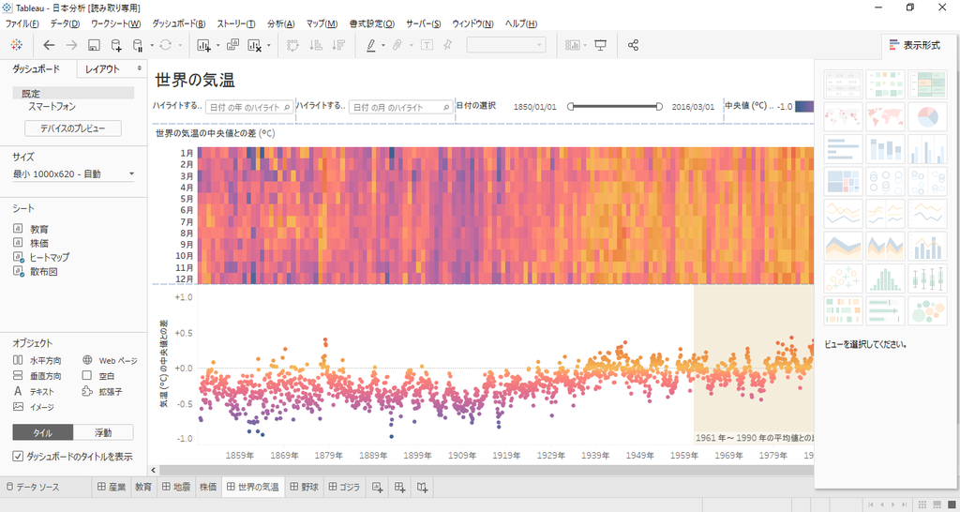Click the duplicate sheet icon
960x512 pixels.
[x=232, y=45]
